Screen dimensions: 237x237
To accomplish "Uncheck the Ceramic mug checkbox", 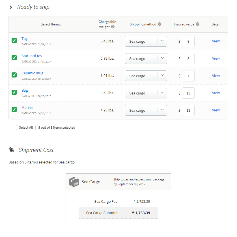I will click(x=14, y=75).
